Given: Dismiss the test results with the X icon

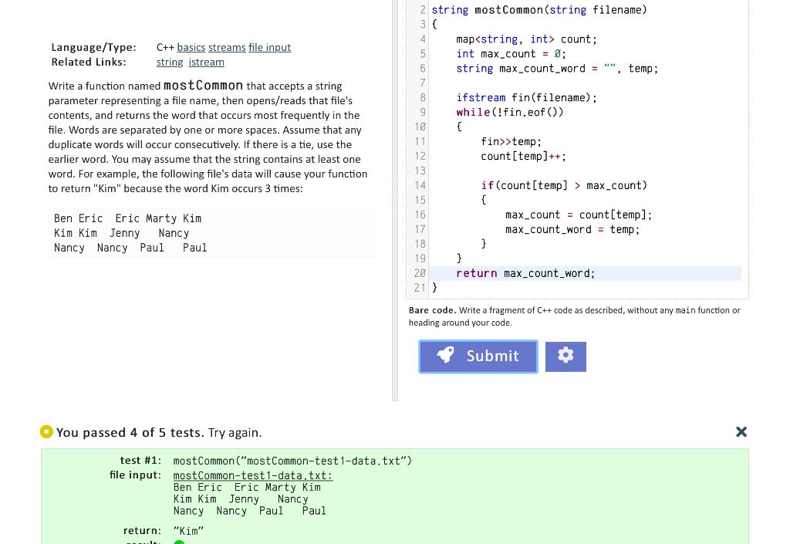Looking at the screenshot, I should (741, 432).
